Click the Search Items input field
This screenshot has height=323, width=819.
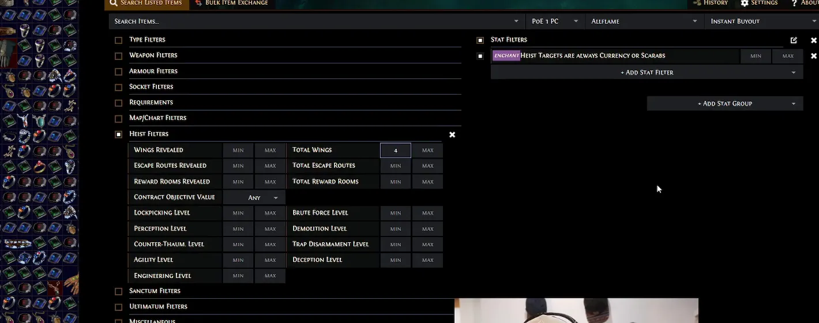[317, 21]
